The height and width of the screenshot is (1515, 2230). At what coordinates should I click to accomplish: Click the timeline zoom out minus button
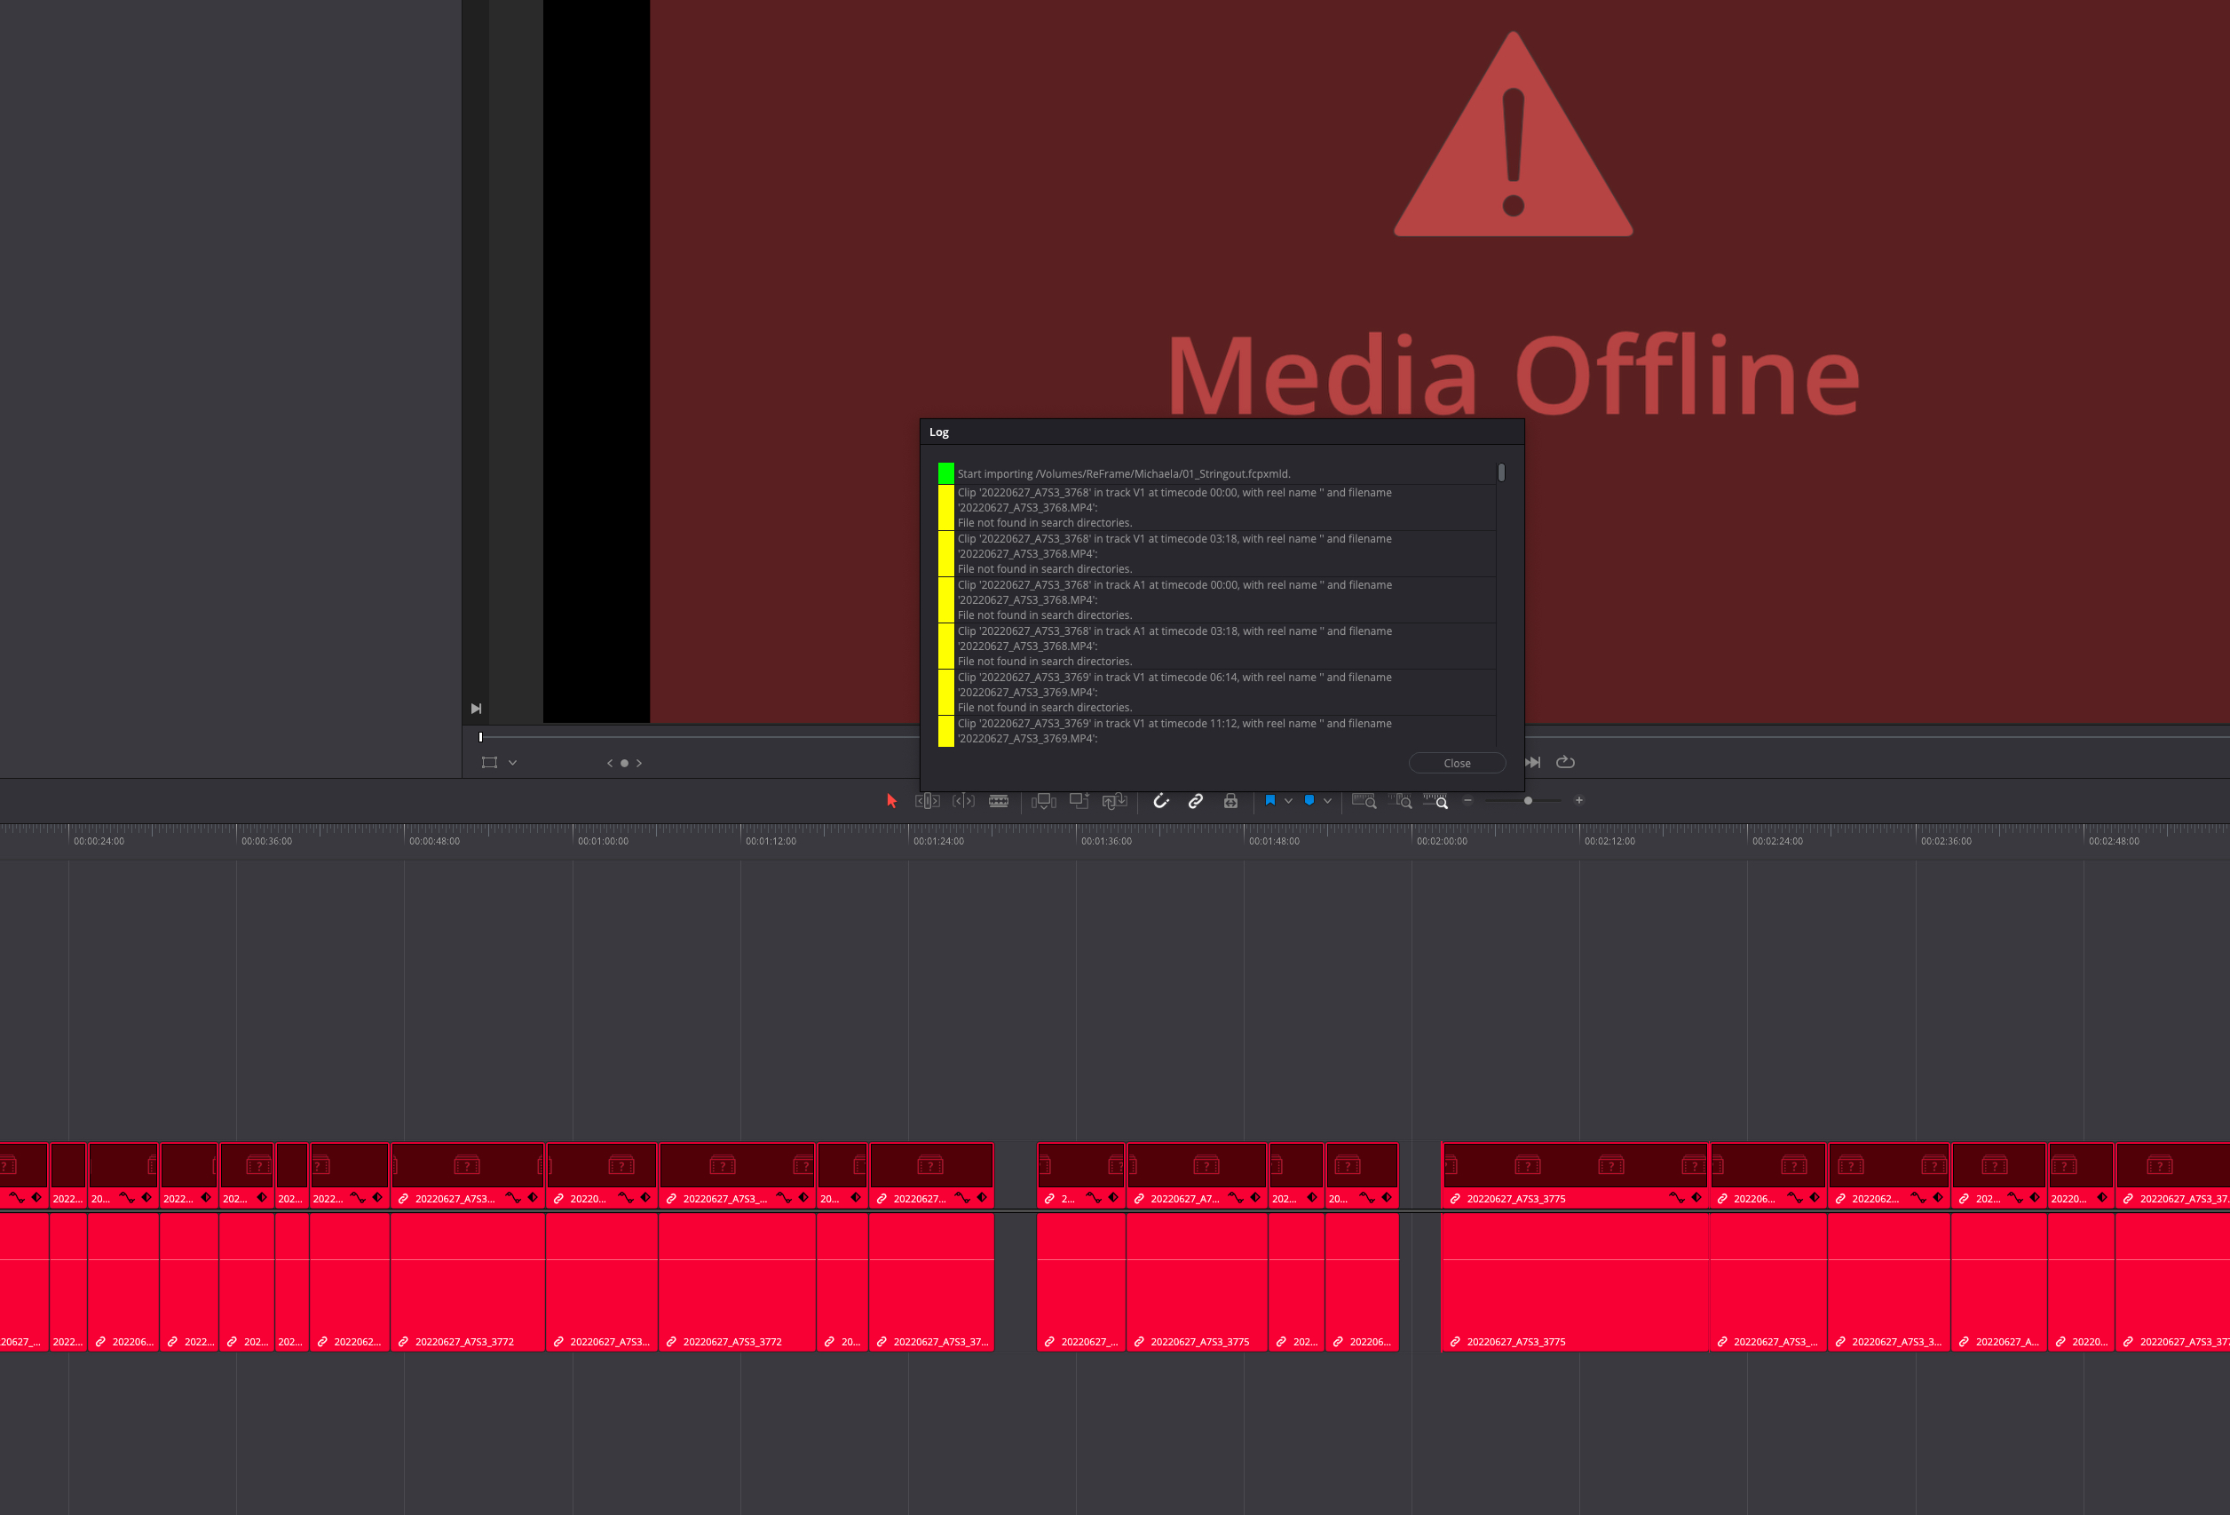coord(1468,801)
